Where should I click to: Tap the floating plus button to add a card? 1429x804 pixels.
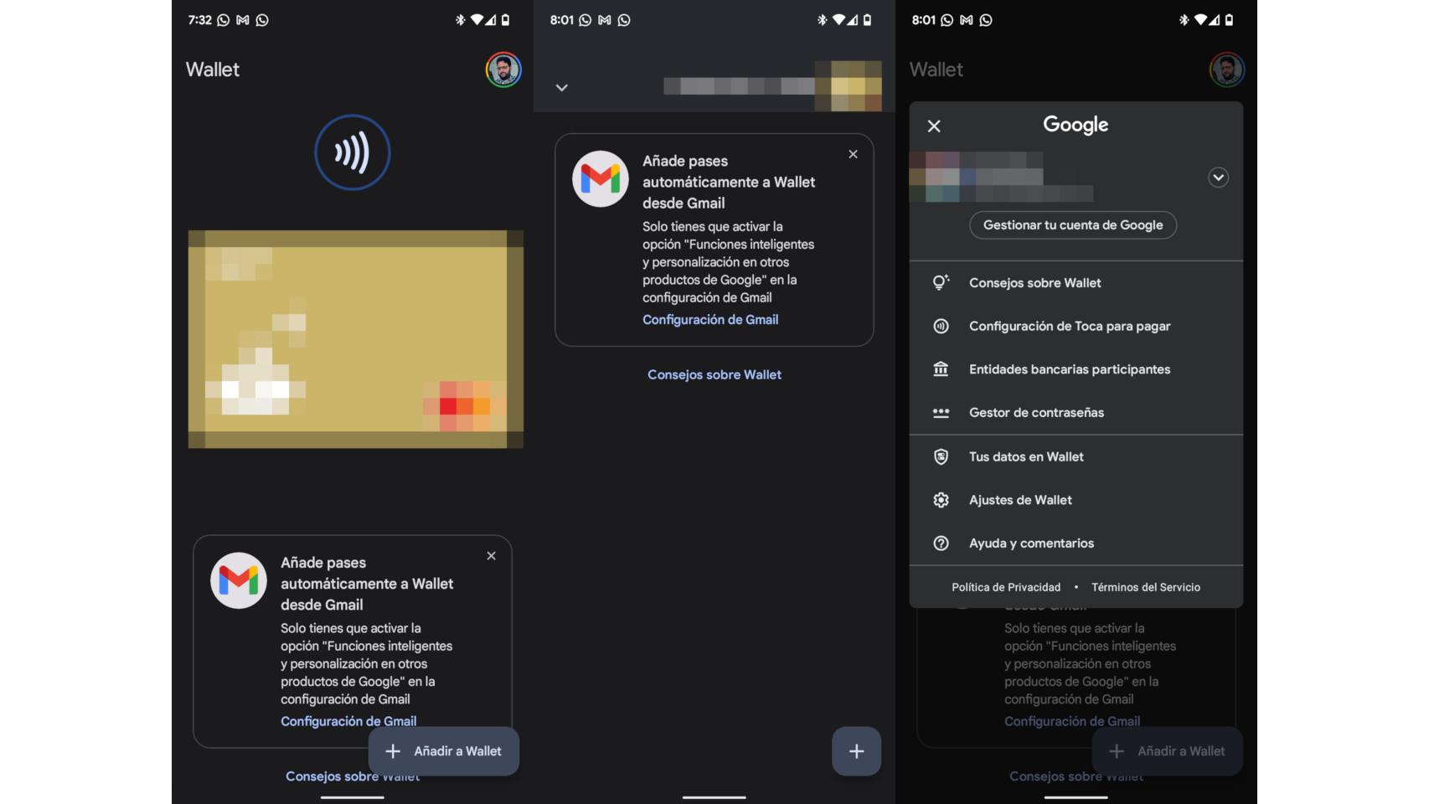(x=856, y=751)
